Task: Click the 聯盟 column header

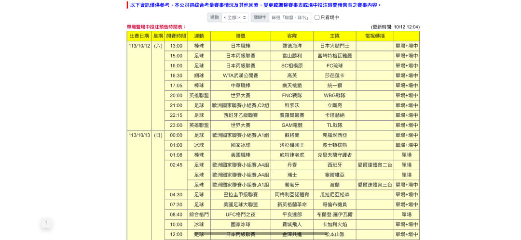Action: (x=241, y=36)
